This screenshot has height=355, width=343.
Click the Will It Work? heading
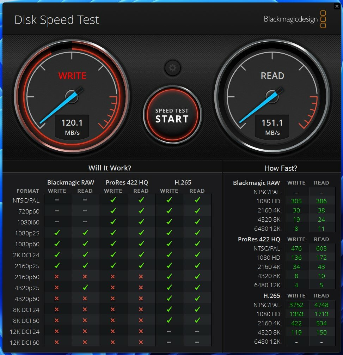pos(110,168)
